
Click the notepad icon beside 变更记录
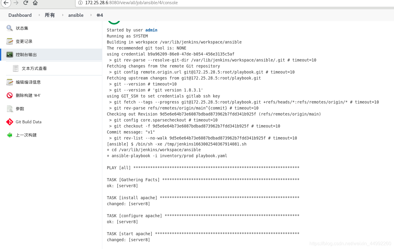pyautogui.click(x=10, y=41)
